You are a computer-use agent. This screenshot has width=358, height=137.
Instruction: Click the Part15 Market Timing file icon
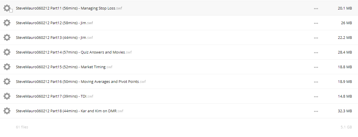[x=7, y=67]
